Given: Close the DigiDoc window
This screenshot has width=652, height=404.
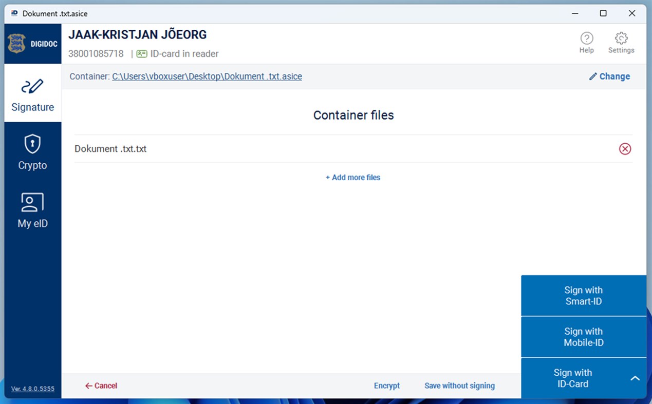Looking at the screenshot, I should [632, 13].
